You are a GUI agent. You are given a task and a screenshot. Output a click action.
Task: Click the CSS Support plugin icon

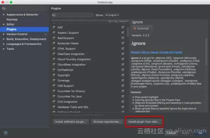pos(54,86)
